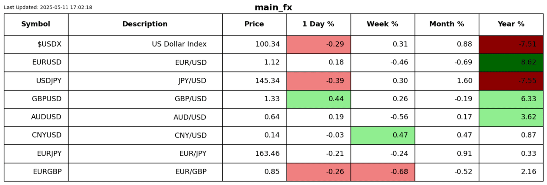Image resolution: width=547 pixels, height=185 pixels.
Task: Click the red -0.68 EURGBP week cell
Action: (x=383, y=172)
